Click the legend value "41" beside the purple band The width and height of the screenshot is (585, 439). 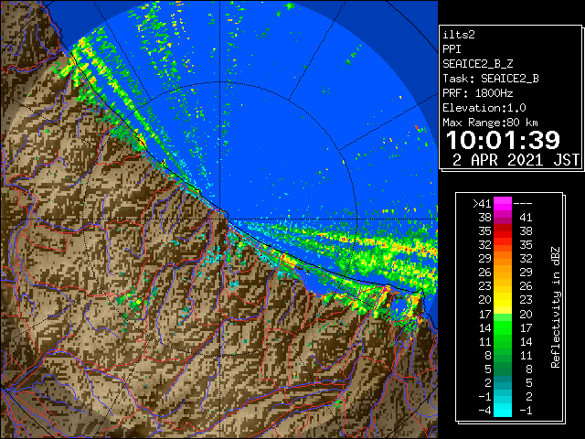pos(526,218)
